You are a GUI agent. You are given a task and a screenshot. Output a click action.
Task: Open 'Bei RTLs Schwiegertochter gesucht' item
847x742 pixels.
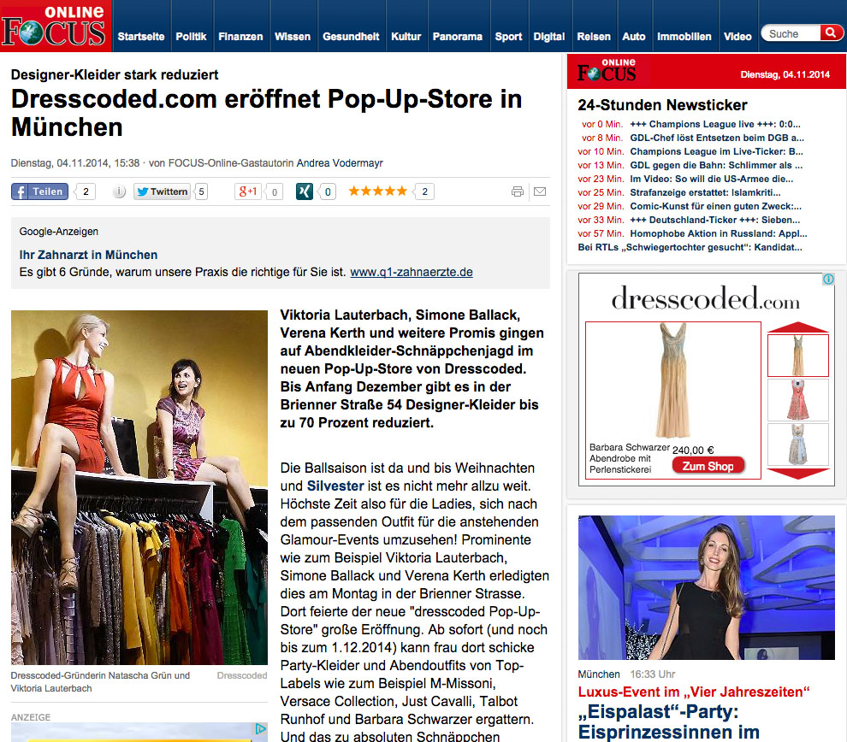coord(690,247)
